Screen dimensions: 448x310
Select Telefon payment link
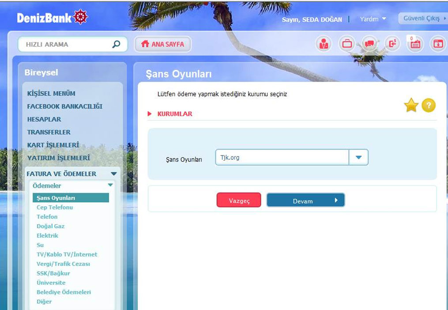[47, 217]
